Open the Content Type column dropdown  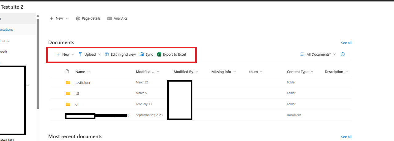[x=312, y=72]
